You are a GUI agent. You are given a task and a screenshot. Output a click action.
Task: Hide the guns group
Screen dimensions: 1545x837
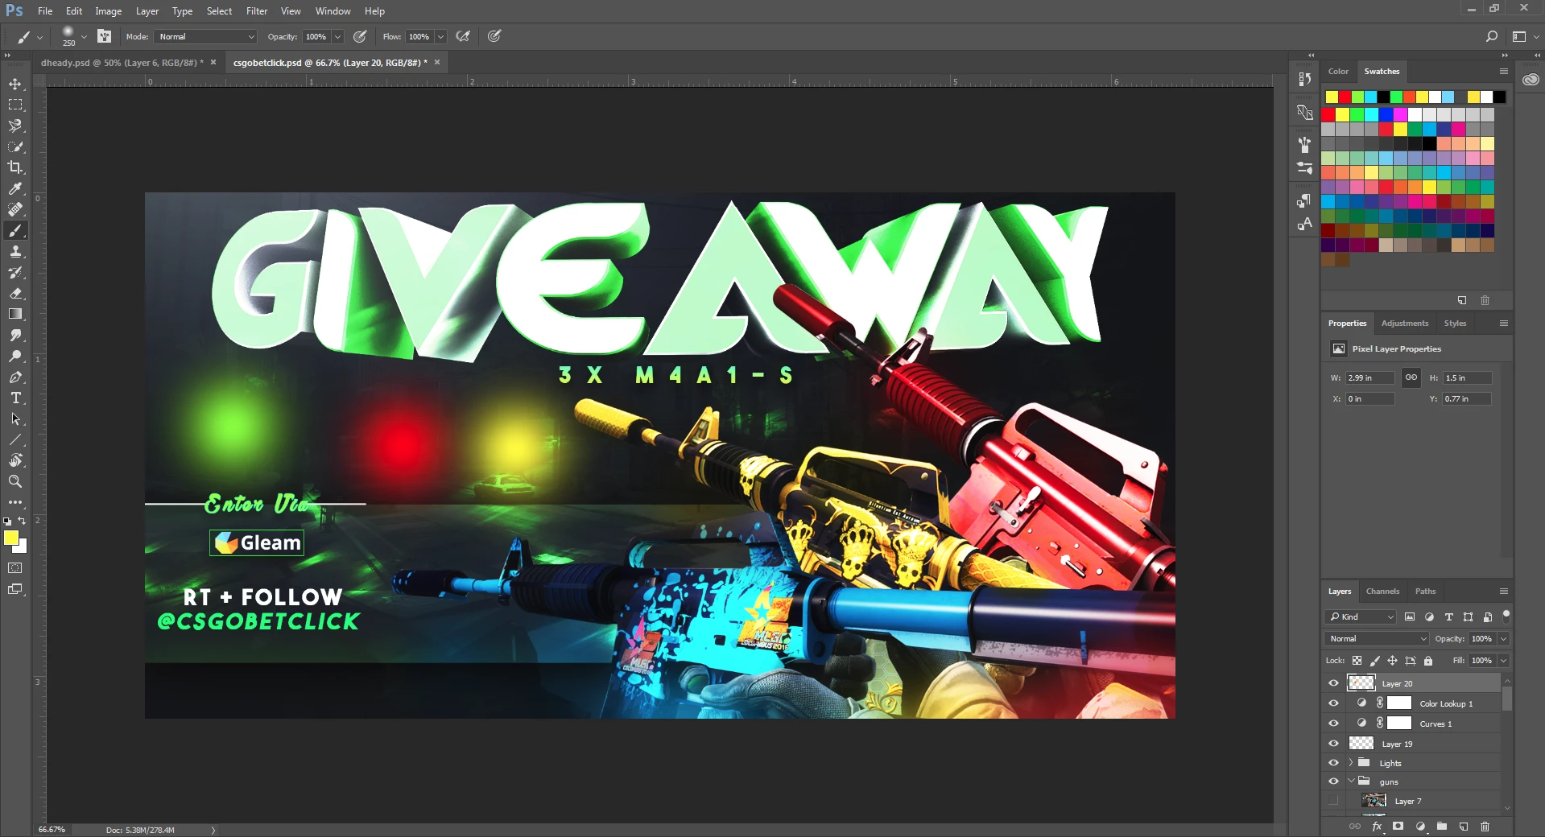(1333, 781)
